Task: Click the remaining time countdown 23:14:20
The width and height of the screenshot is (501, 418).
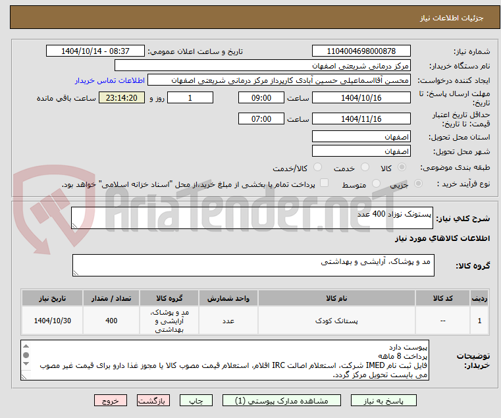Action: pos(122,97)
